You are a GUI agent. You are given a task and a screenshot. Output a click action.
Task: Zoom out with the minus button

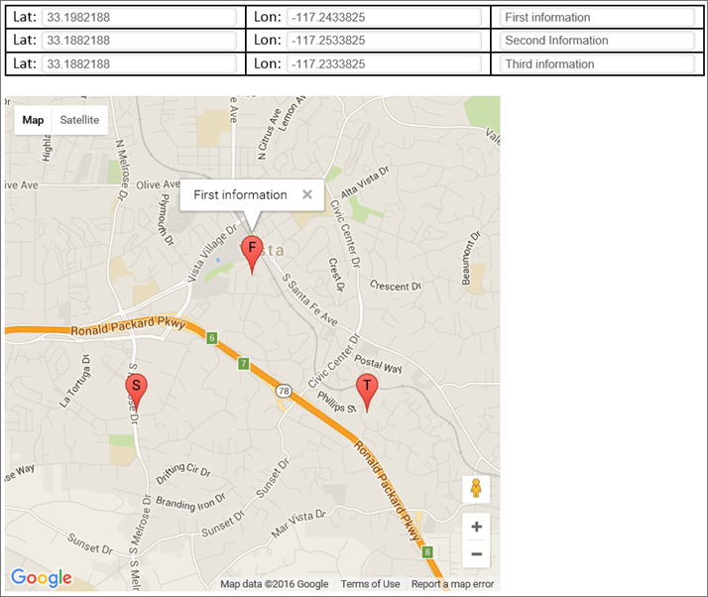[476, 553]
